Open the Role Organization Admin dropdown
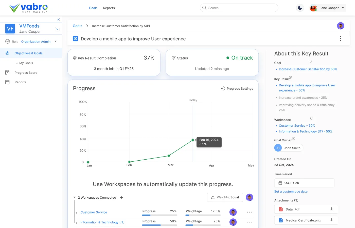Image resolution: width=355 pixels, height=228 pixels. click(56, 42)
